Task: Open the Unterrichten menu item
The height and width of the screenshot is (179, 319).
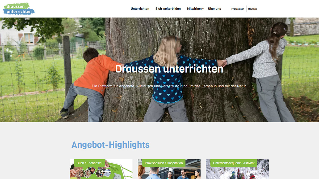Action: coord(140,9)
